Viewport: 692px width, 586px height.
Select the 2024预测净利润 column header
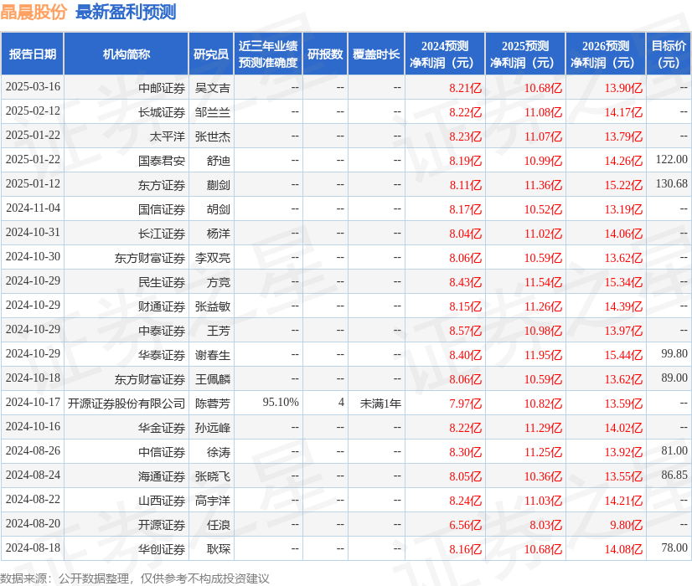pos(446,52)
